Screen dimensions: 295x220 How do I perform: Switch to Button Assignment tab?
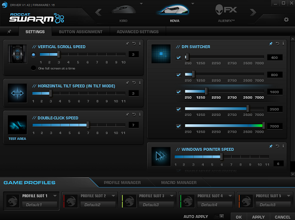(81, 31)
